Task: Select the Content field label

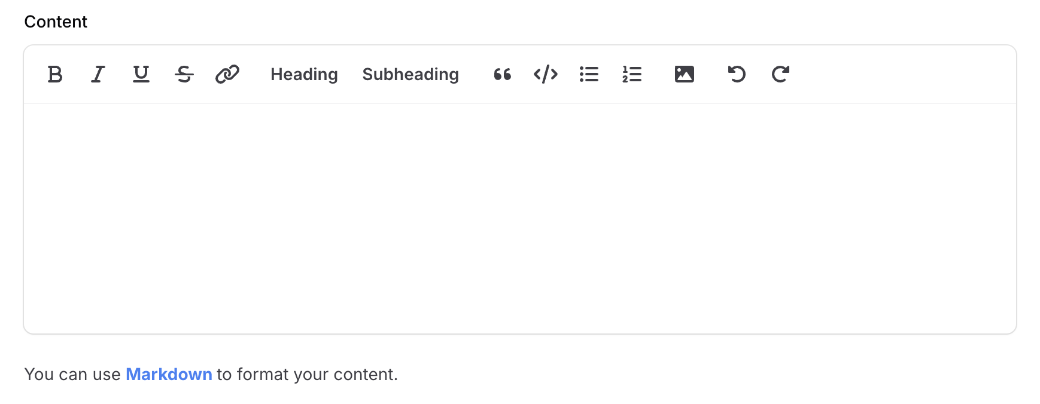Action: click(x=55, y=22)
